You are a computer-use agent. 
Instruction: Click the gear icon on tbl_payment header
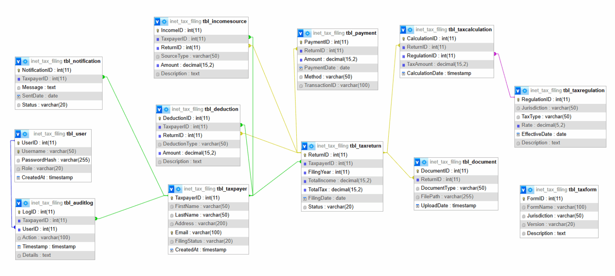(x=307, y=33)
